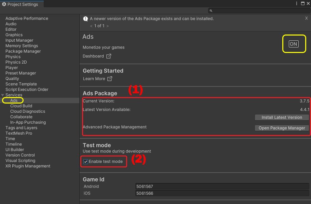The image size is (311, 204).
Task: Open the Learn More link
Action: click(x=94, y=79)
